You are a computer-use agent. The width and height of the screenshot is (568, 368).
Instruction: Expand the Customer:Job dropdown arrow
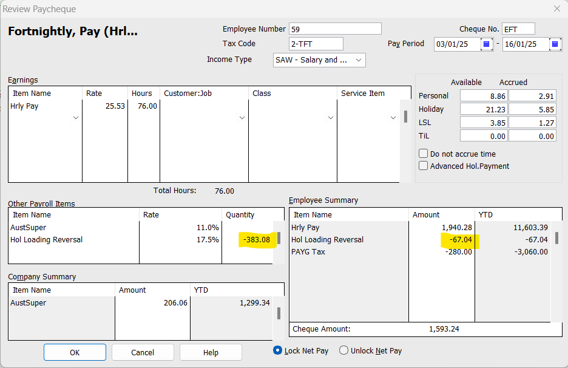pyautogui.click(x=242, y=117)
